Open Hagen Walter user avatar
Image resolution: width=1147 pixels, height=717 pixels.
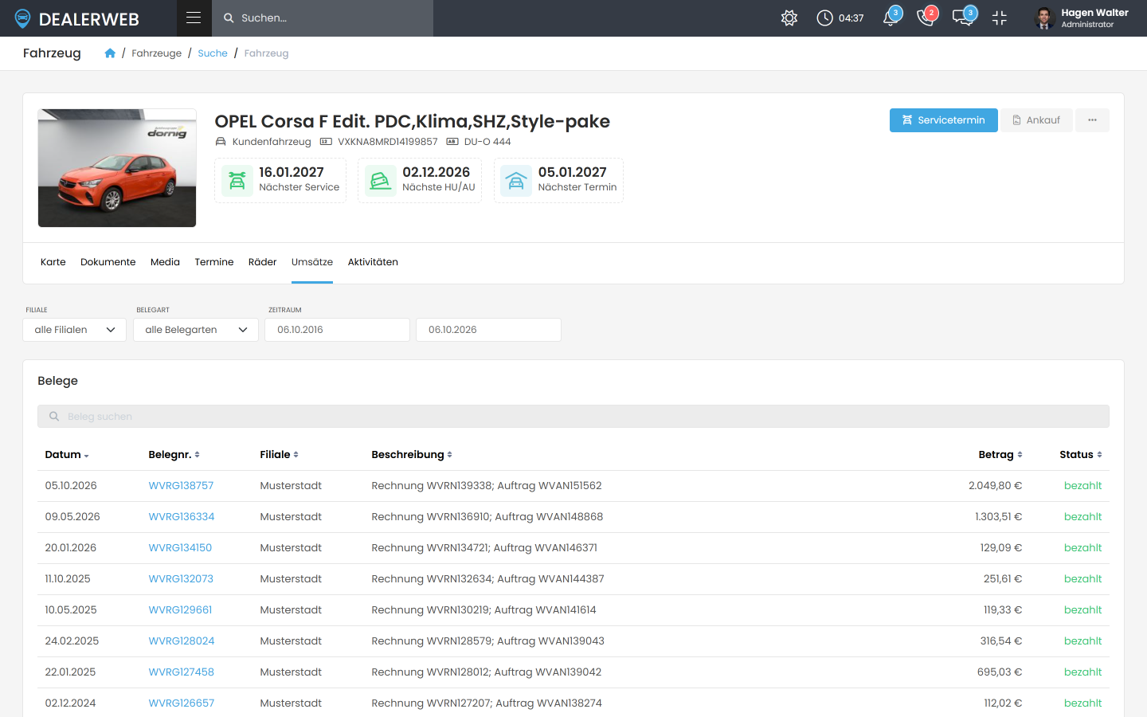point(1045,18)
